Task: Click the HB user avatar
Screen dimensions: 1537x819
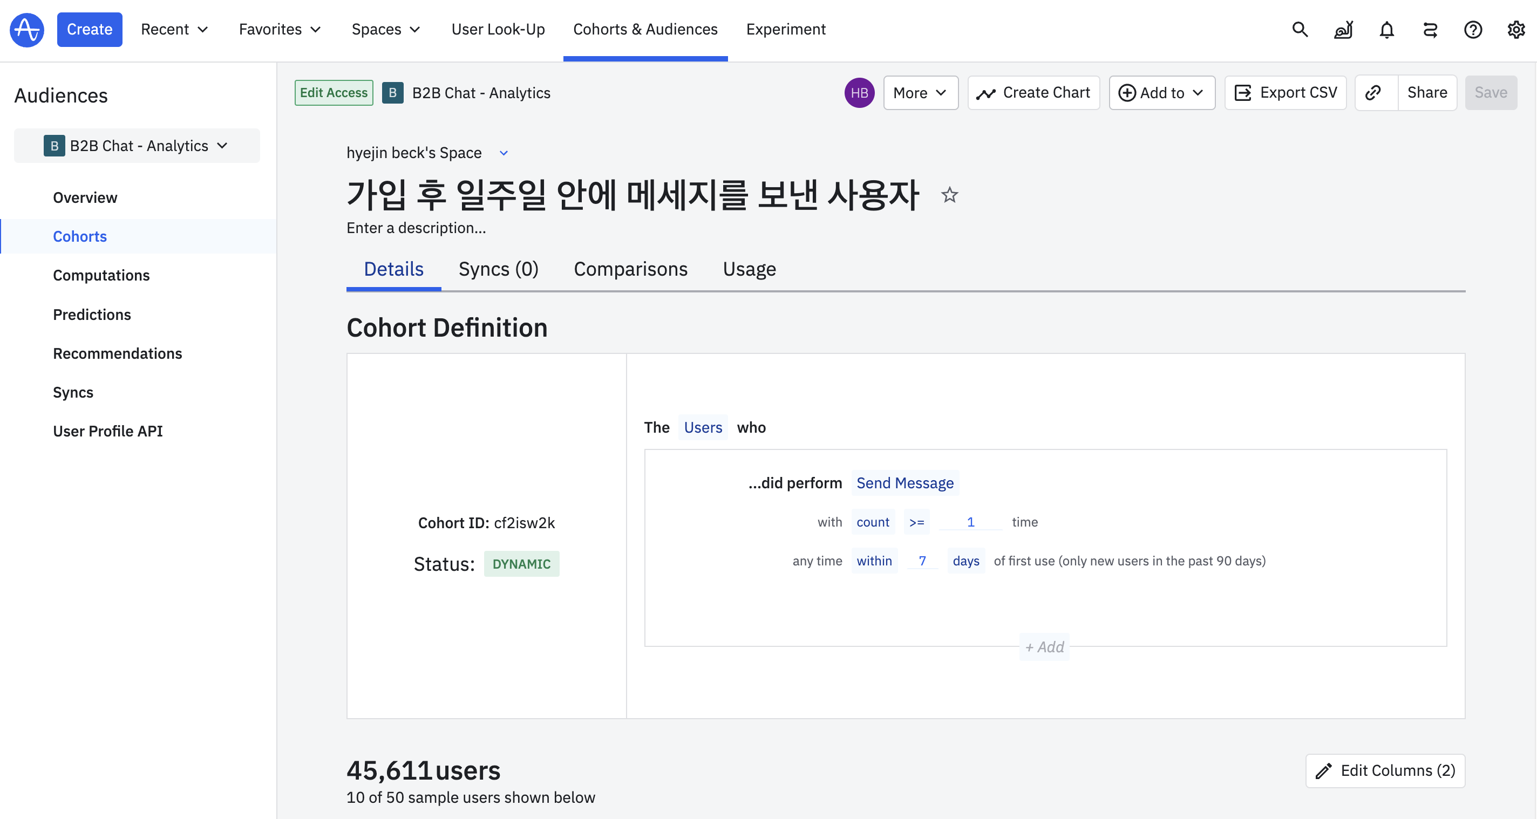Action: tap(859, 92)
